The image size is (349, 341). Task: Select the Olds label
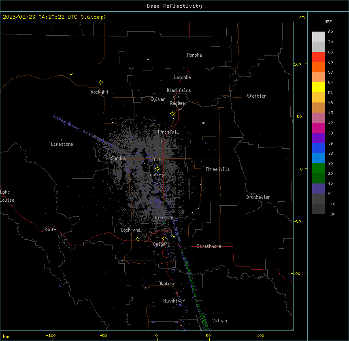pyautogui.click(x=157, y=160)
